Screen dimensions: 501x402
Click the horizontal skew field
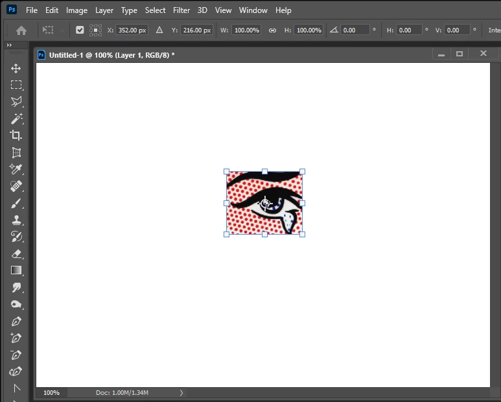(409, 30)
